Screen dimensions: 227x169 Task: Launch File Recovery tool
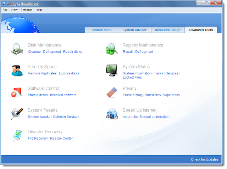pyautogui.click(x=38, y=138)
